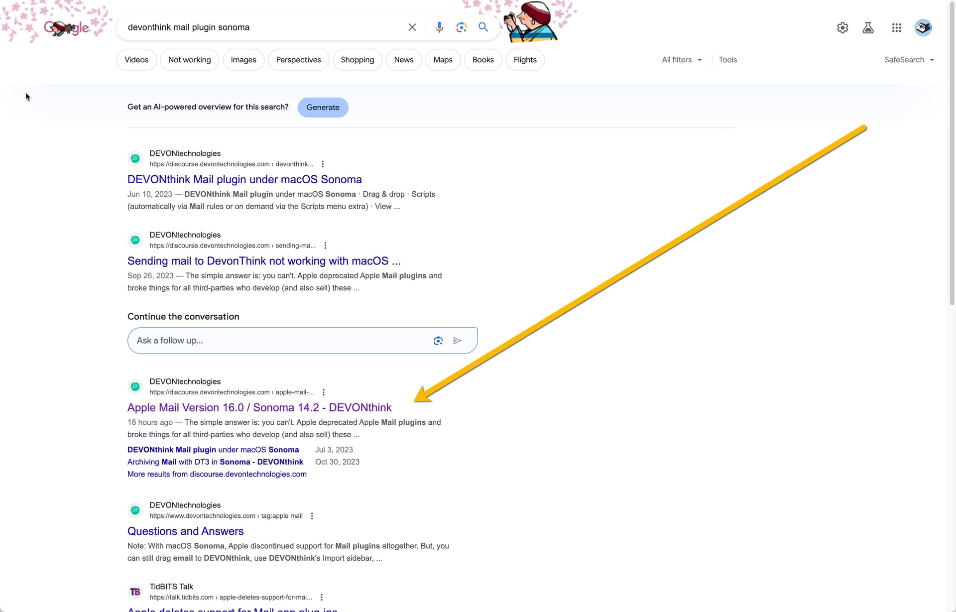Open Apple Mail Version 16.0 / Sonoma 14.2 result

259,407
